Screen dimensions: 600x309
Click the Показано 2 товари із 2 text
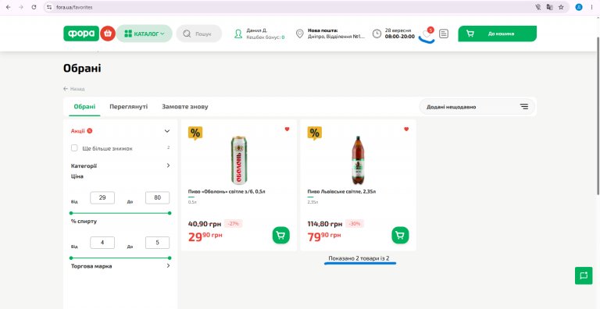[359, 258]
